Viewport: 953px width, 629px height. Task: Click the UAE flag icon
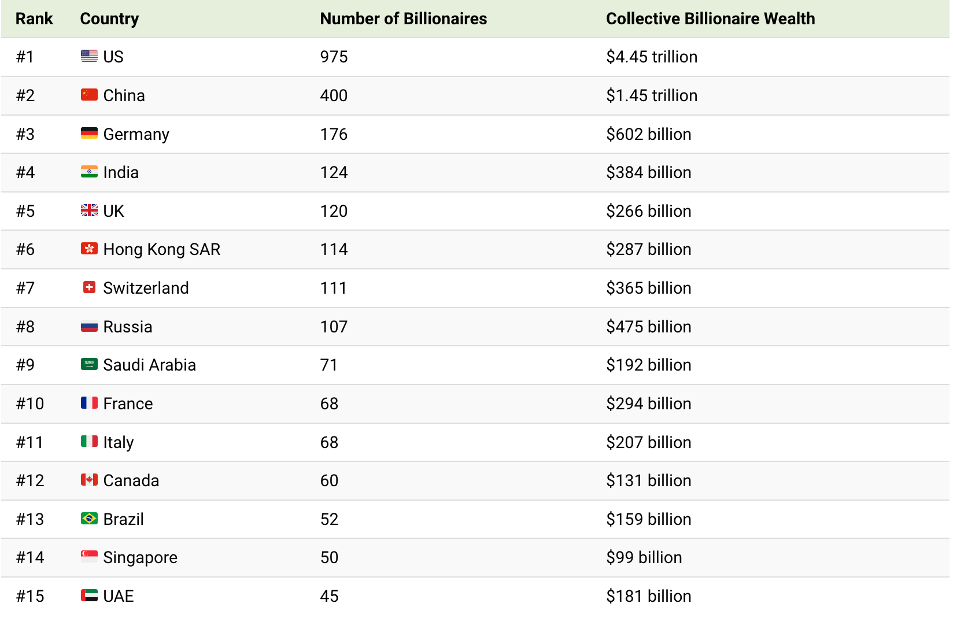(x=89, y=595)
